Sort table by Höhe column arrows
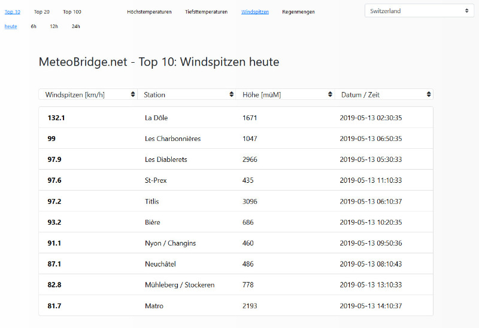 (330, 94)
